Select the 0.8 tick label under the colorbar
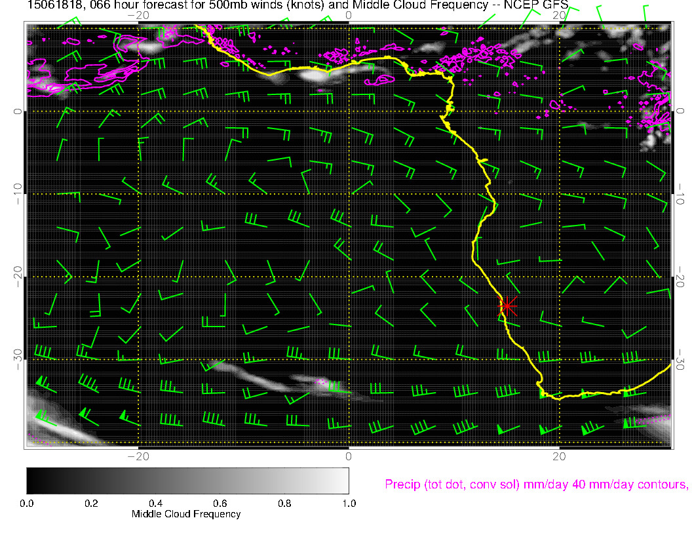692x535 pixels. [x=284, y=504]
